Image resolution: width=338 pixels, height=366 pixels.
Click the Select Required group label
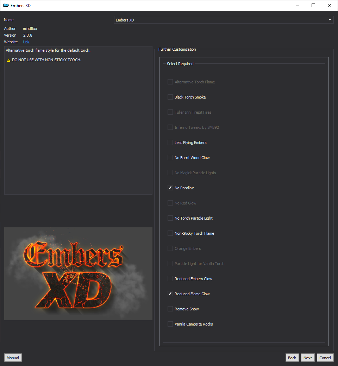click(x=180, y=64)
